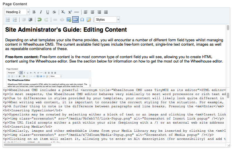Click the editor resize handle corner
This screenshot has width=233, height=150.
[228, 145]
